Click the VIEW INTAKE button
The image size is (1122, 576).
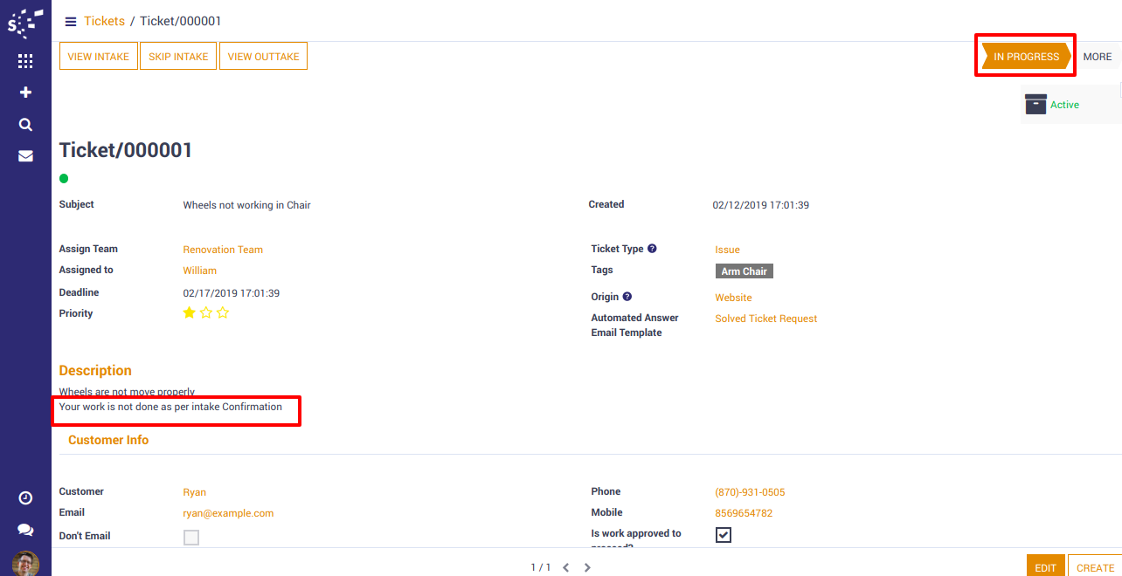pyautogui.click(x=98, y=57)
